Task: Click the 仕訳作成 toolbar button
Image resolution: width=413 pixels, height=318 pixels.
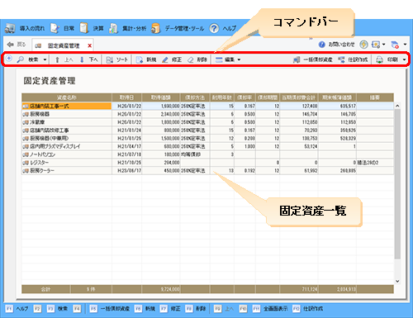Action: (353, 59)
